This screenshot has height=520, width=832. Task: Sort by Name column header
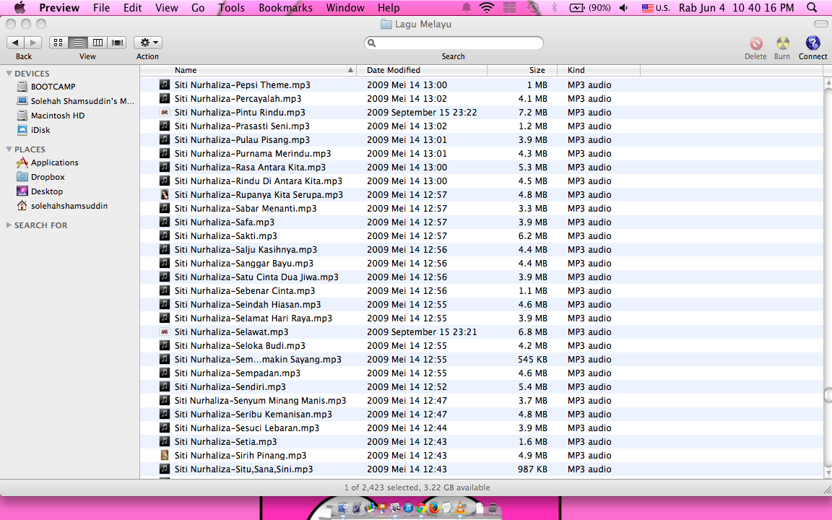tap(248, 70)
